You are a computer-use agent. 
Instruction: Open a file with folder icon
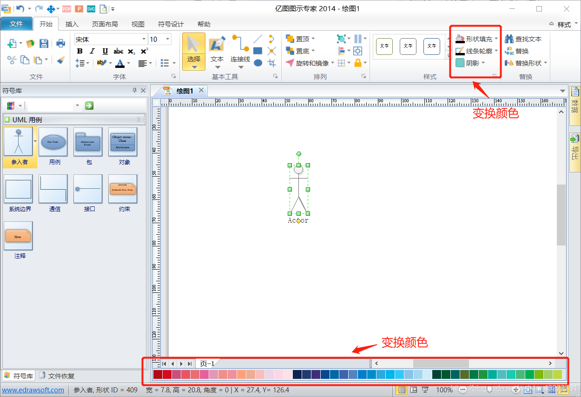(x=31, y=43)
